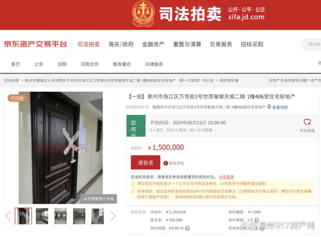The image size is (321, 237).
Task: Go to the 法院 submenu item
Action: click(62, 64)
